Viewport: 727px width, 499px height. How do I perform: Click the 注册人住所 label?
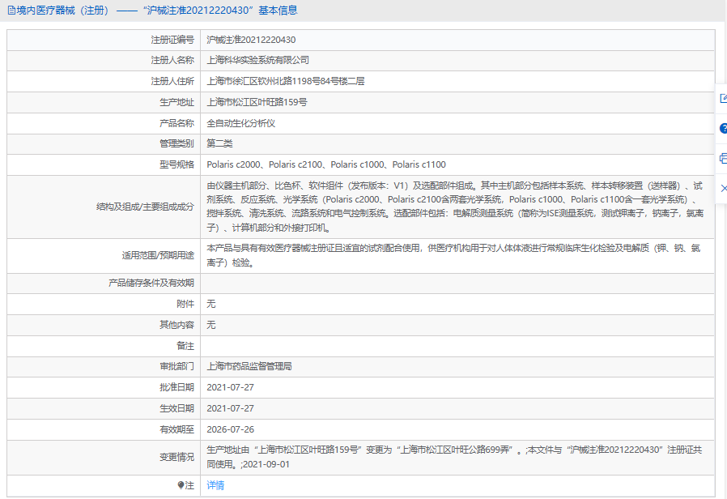click(x=172, y=81)
